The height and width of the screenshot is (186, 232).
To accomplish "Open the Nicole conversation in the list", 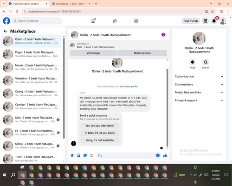I will tap(31, 67).
